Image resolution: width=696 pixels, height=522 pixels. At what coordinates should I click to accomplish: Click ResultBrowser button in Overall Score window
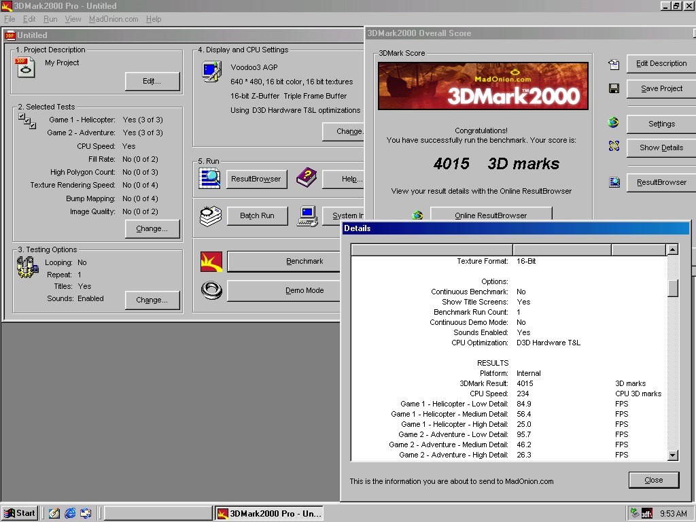click(x=661, y=182)
